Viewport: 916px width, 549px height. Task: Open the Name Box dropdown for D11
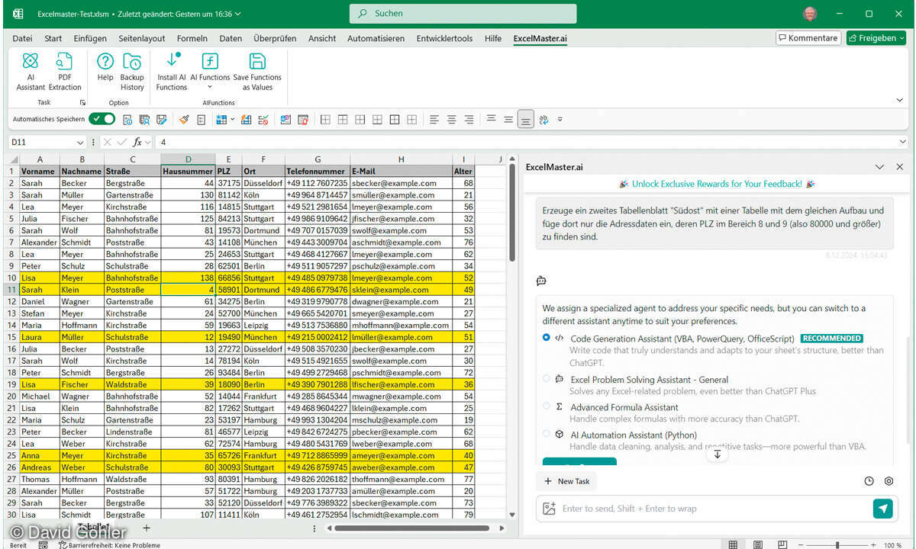point(80,143)
